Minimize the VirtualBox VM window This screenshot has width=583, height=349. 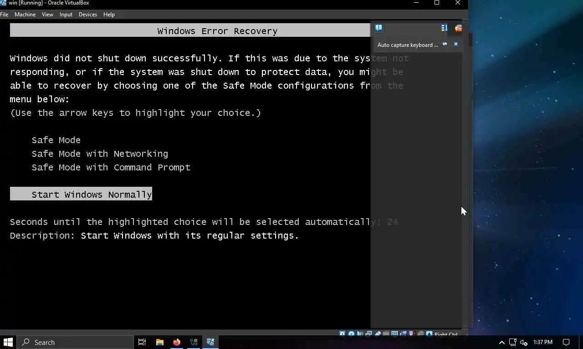click(416, 3)
